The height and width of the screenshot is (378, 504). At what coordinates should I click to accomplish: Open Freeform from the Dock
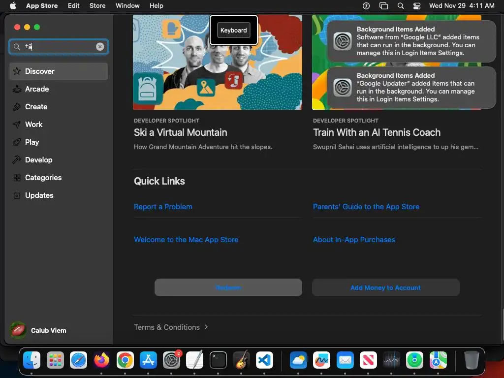(321, 360)
